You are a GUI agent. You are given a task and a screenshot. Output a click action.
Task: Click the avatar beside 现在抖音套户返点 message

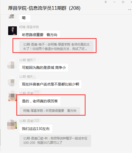tap(12, 81)
